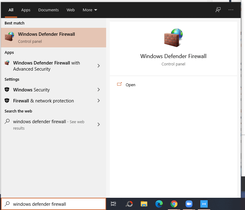Click Task View icon in taskbar
This screenshot has height=210, width=245.
point(113,204)
